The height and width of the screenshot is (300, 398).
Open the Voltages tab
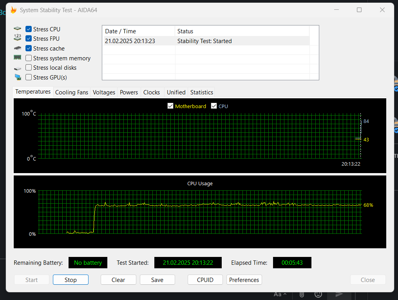point(104,92)
